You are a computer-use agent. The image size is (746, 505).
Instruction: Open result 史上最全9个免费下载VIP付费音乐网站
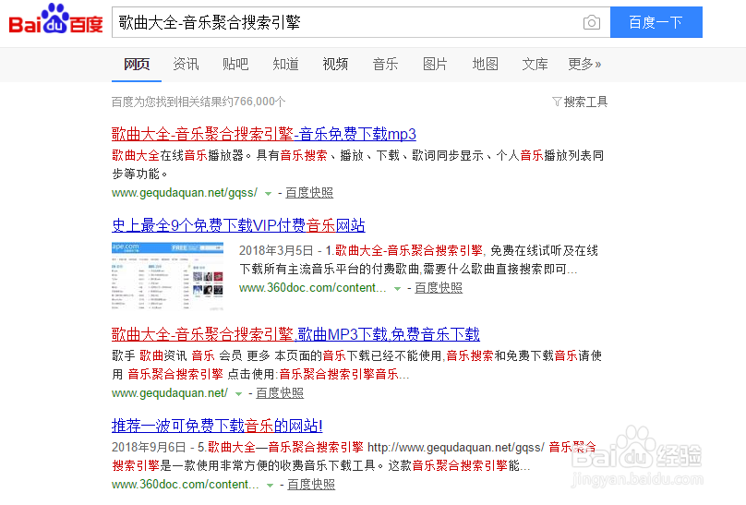point(238,225)
